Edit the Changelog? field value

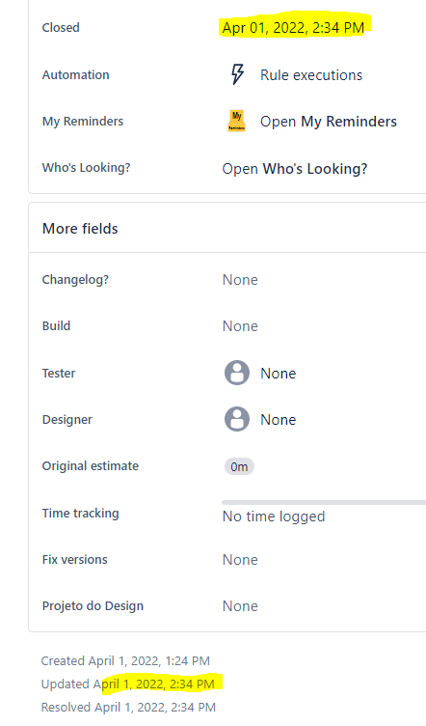tap(240, 280)
